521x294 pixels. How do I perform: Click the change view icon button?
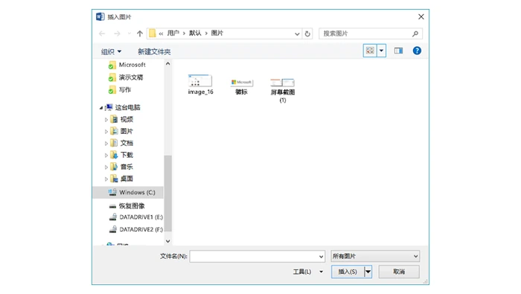click(370, 51)
